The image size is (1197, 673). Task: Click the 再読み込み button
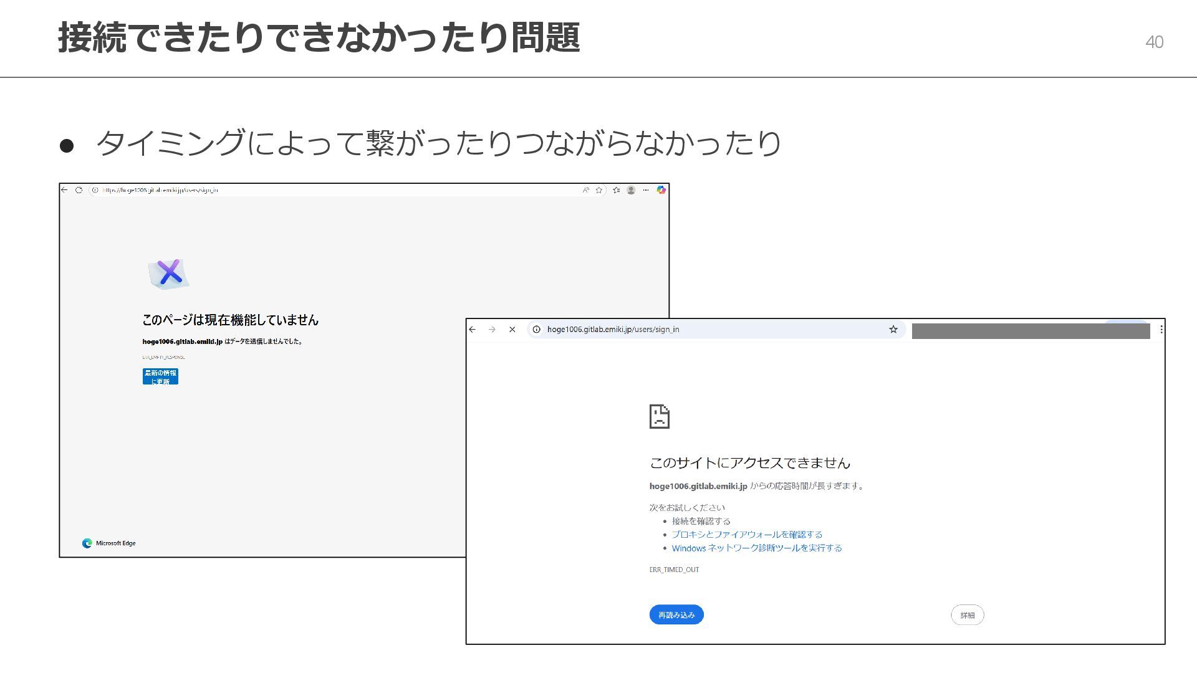[676, 615]
